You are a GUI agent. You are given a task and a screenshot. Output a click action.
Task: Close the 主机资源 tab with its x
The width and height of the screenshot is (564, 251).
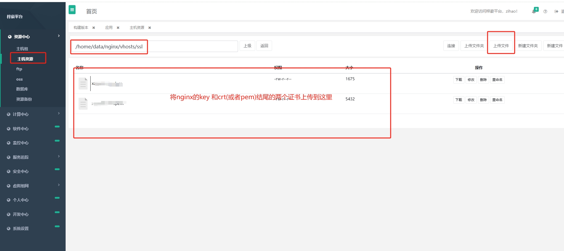click(150, 28)
